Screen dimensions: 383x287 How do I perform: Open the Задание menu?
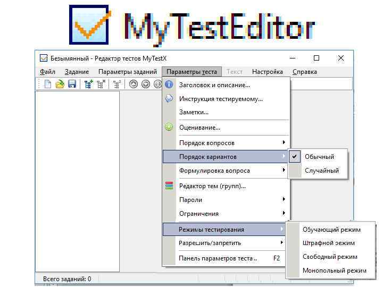coord(77,72)
